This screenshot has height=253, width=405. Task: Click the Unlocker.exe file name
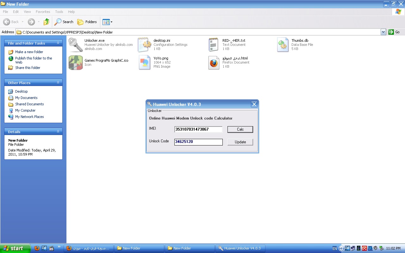click(x=94, y=40)
